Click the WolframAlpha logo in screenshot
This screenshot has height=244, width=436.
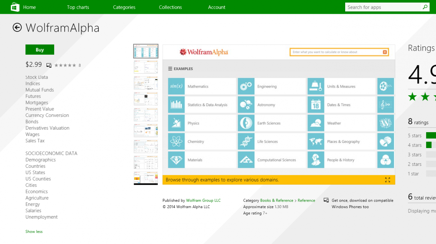204,52
